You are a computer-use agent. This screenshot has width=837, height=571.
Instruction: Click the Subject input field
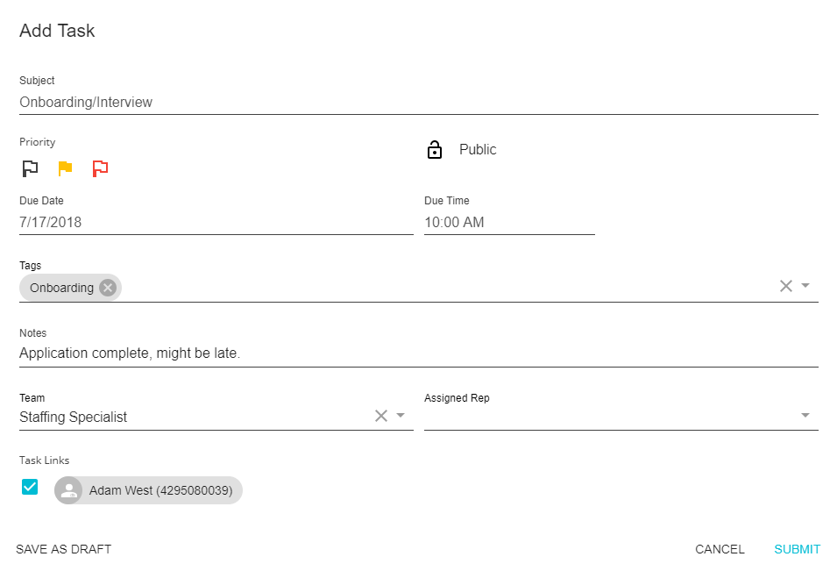pyautogui.click(x=418, y=103)
